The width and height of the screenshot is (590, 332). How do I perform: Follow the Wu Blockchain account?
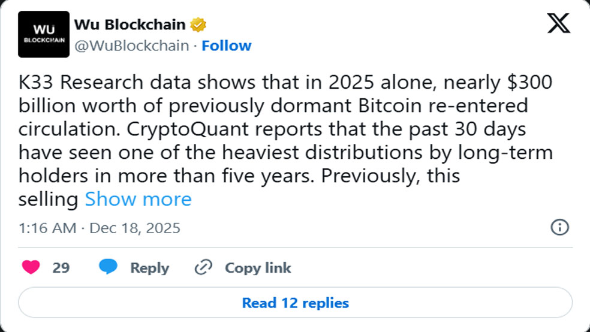(x=226, y=46)
